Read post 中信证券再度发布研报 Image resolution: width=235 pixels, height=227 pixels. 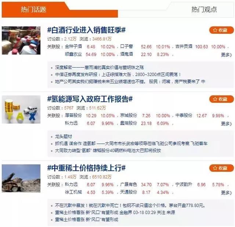(x=118, y=75)
